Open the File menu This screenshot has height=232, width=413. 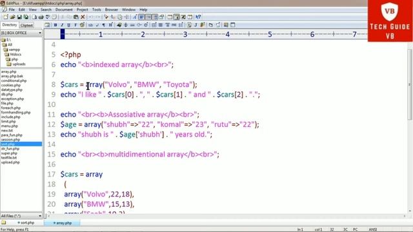click(12, 10)
